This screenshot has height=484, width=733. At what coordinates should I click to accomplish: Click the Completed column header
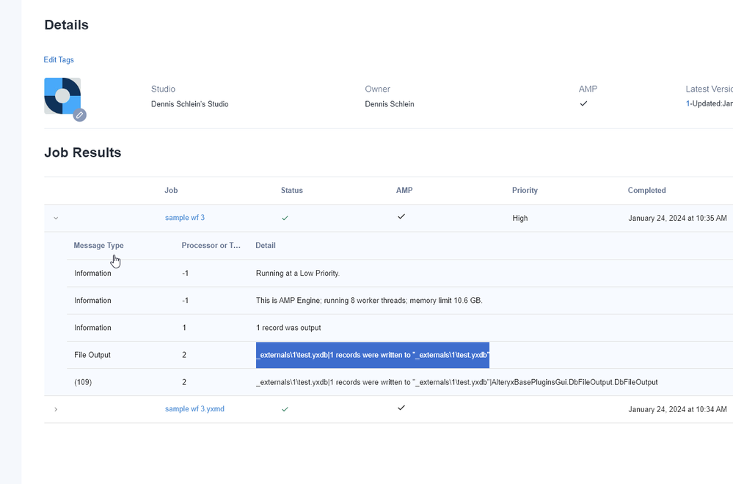point(646,190)
